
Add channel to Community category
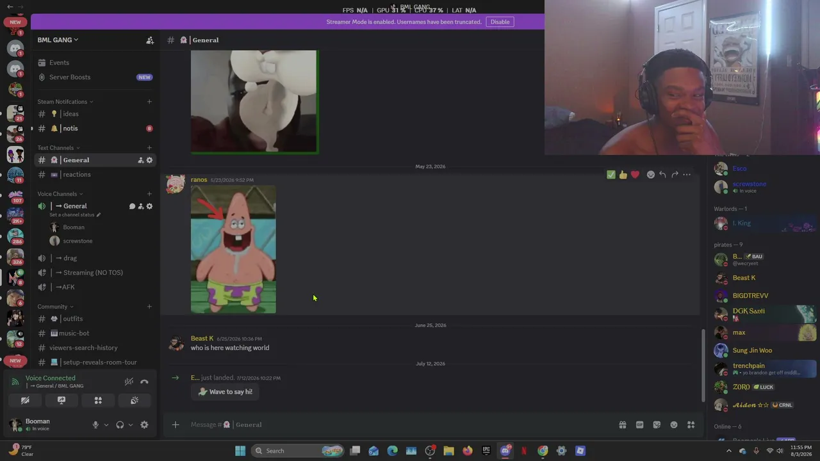[x=149, y=306]
